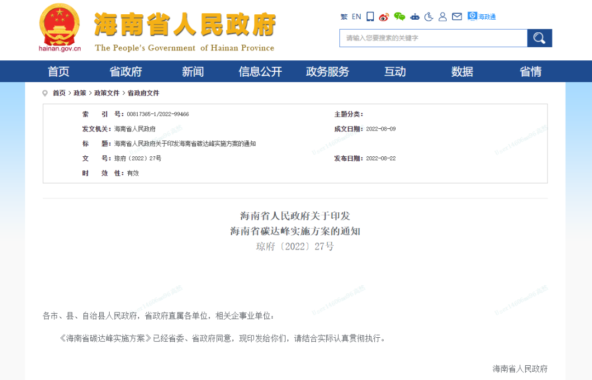Click the Hainan government emblem logo
Viewport: 592px width, 380px height.
(59, 26)
